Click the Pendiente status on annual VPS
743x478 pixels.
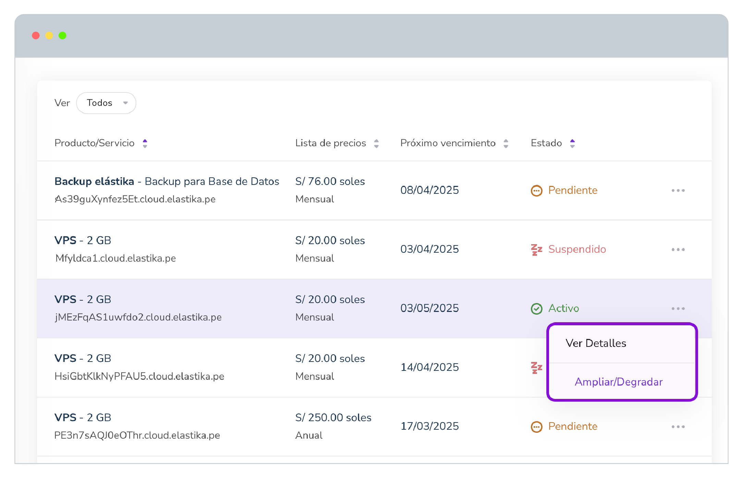572,426
